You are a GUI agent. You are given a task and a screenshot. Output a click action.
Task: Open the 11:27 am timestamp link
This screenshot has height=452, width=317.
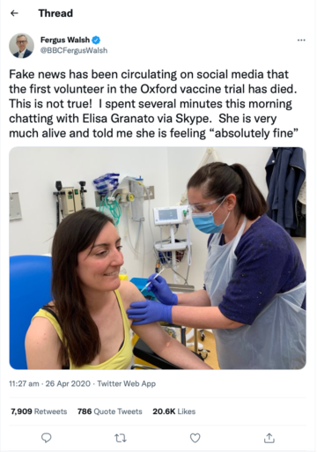pos(24,383)
